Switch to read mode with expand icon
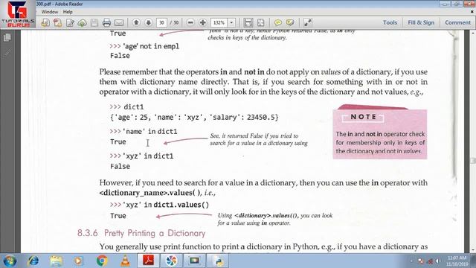Image resolution: width=476 pixels, height=268 pixels. (x=307, y=22)
